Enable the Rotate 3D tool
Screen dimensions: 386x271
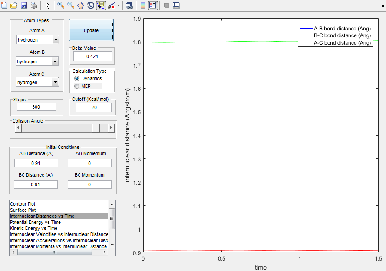91,6
